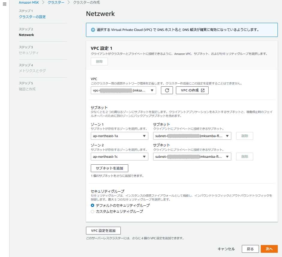Click the Netzwerk page heading
Image resolution: width=282 pixels, height=257 pixels.
point(100,14)
